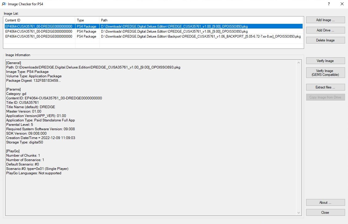Click the scroll-down arrow in Image Information

point(298,213)
